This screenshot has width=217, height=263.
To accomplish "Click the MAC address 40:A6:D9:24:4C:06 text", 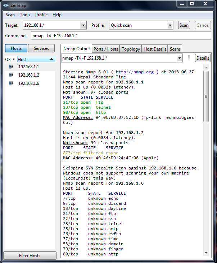I will coord(117,158).
